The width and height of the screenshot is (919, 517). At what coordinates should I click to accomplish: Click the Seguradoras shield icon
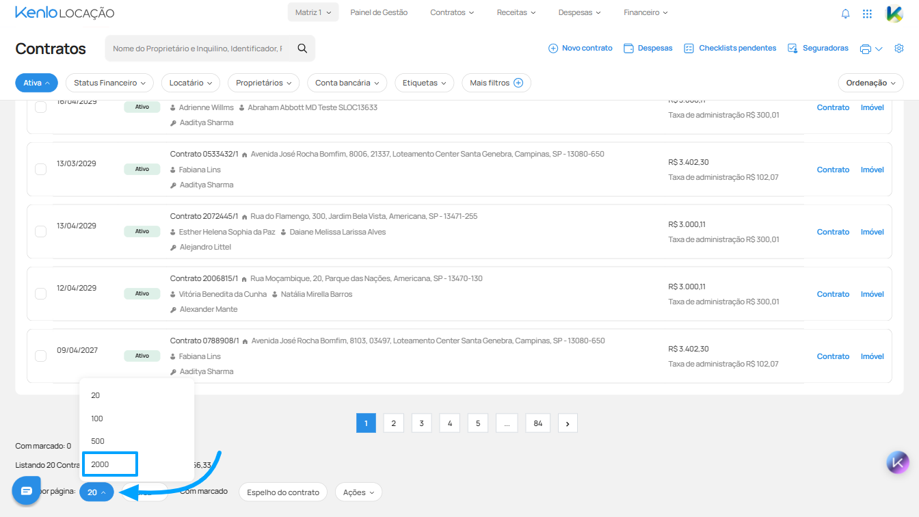793,49
